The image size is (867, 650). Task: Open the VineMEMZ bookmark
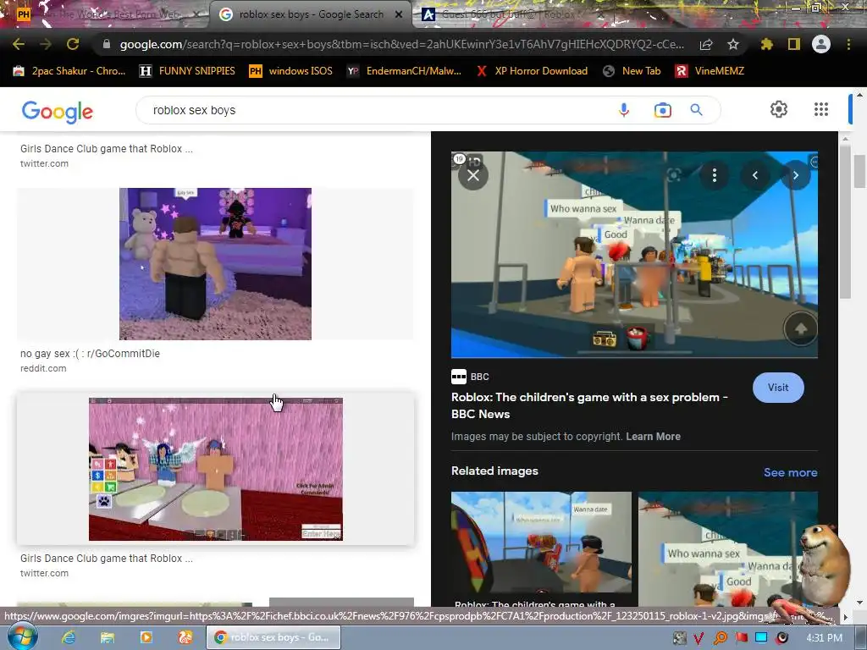(x=710, y=71)
